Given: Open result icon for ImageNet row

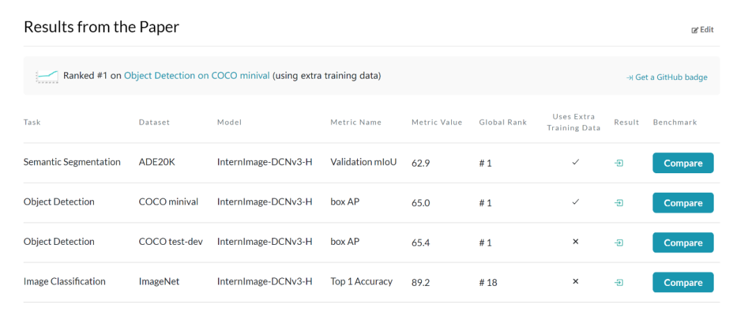Looking at the screenshot, I should [x=619, y=282].
